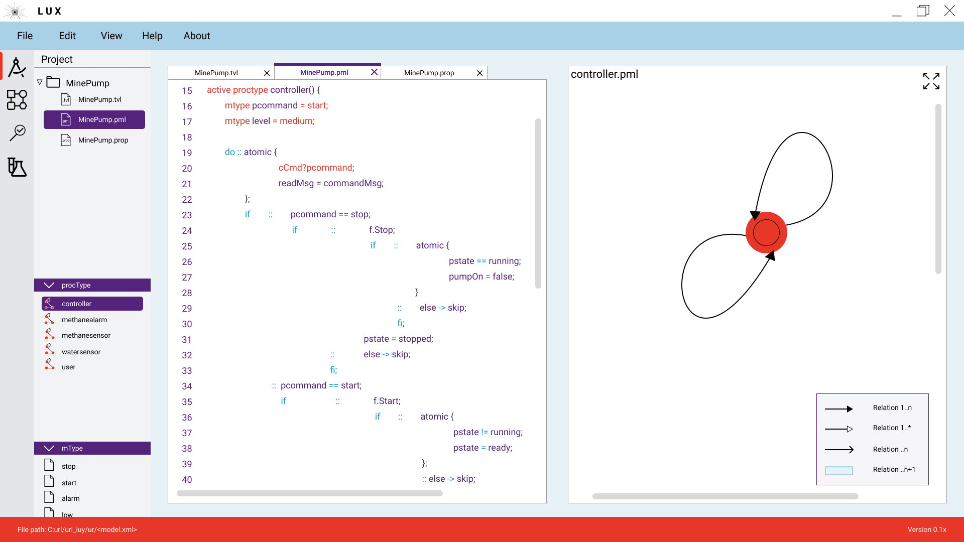Click the graph panel vertical scrollbar

pyautogui.click(x=938, y=189)
